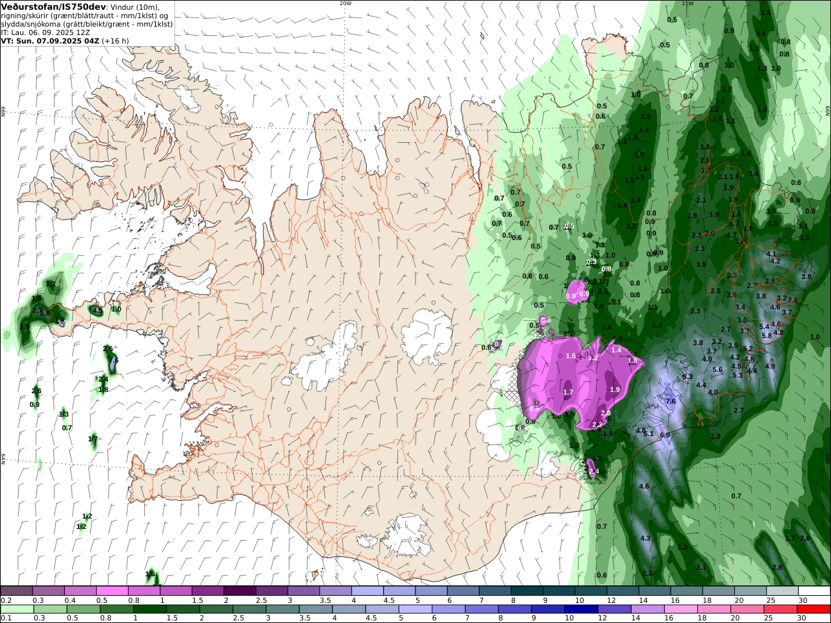Select top legend swatch between 1 and 1.5

[x=176, y=591]
